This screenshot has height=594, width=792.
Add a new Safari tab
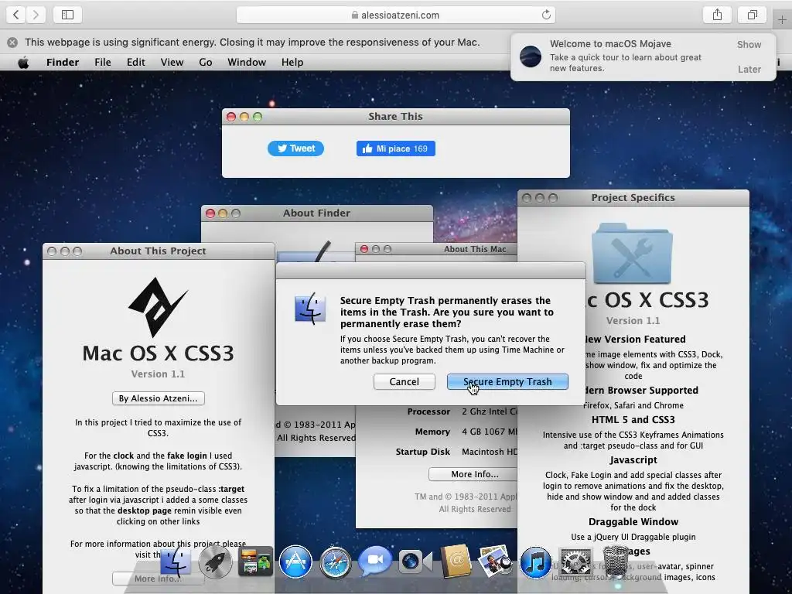click(782, 20)
